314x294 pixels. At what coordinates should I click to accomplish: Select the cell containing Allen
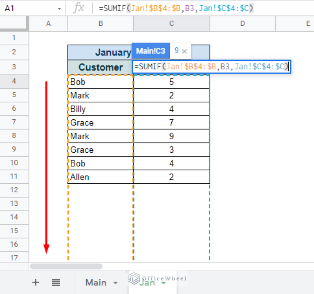coord(100,177)
